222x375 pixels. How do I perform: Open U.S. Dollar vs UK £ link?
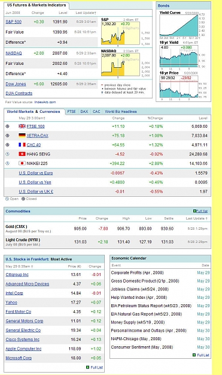[36, 191]
